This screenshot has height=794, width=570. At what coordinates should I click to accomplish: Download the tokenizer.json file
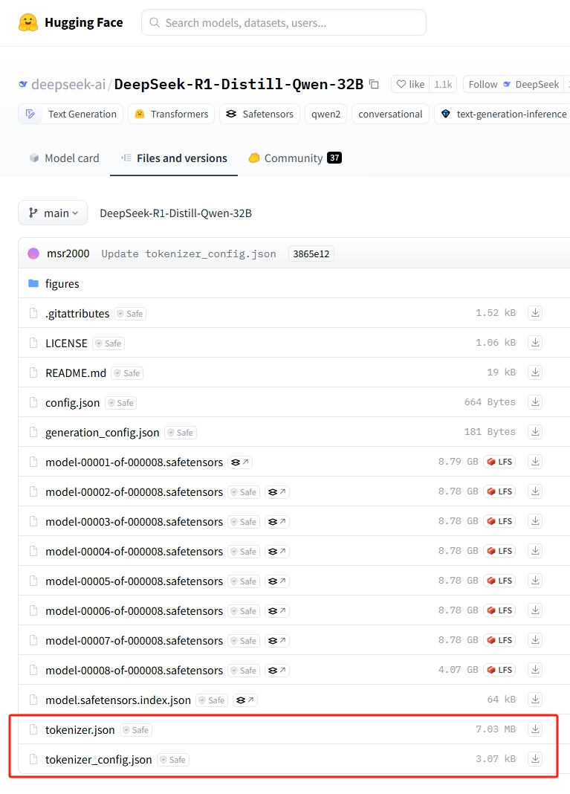coord(535,729)
